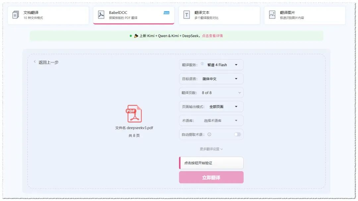The width and height of the screenshot is (358, 201).
Task: Open the 目标语言 dropdown set to 简体中文
Action: coord(211,79)
